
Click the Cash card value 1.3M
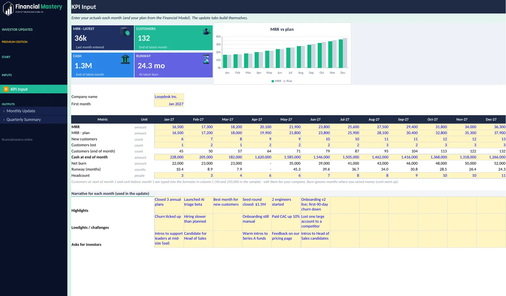click(83, 66)
